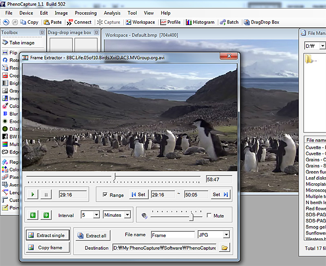Image resolution: width=326 pixels, height=266 pixels.
Task: Open the DragDrop Box from toolbar
Action: [261, 22]
